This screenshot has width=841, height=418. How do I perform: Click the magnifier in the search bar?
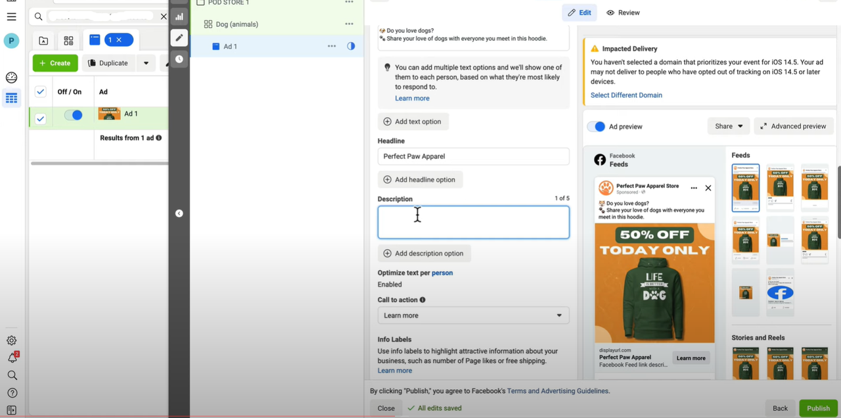pos(38,16)
